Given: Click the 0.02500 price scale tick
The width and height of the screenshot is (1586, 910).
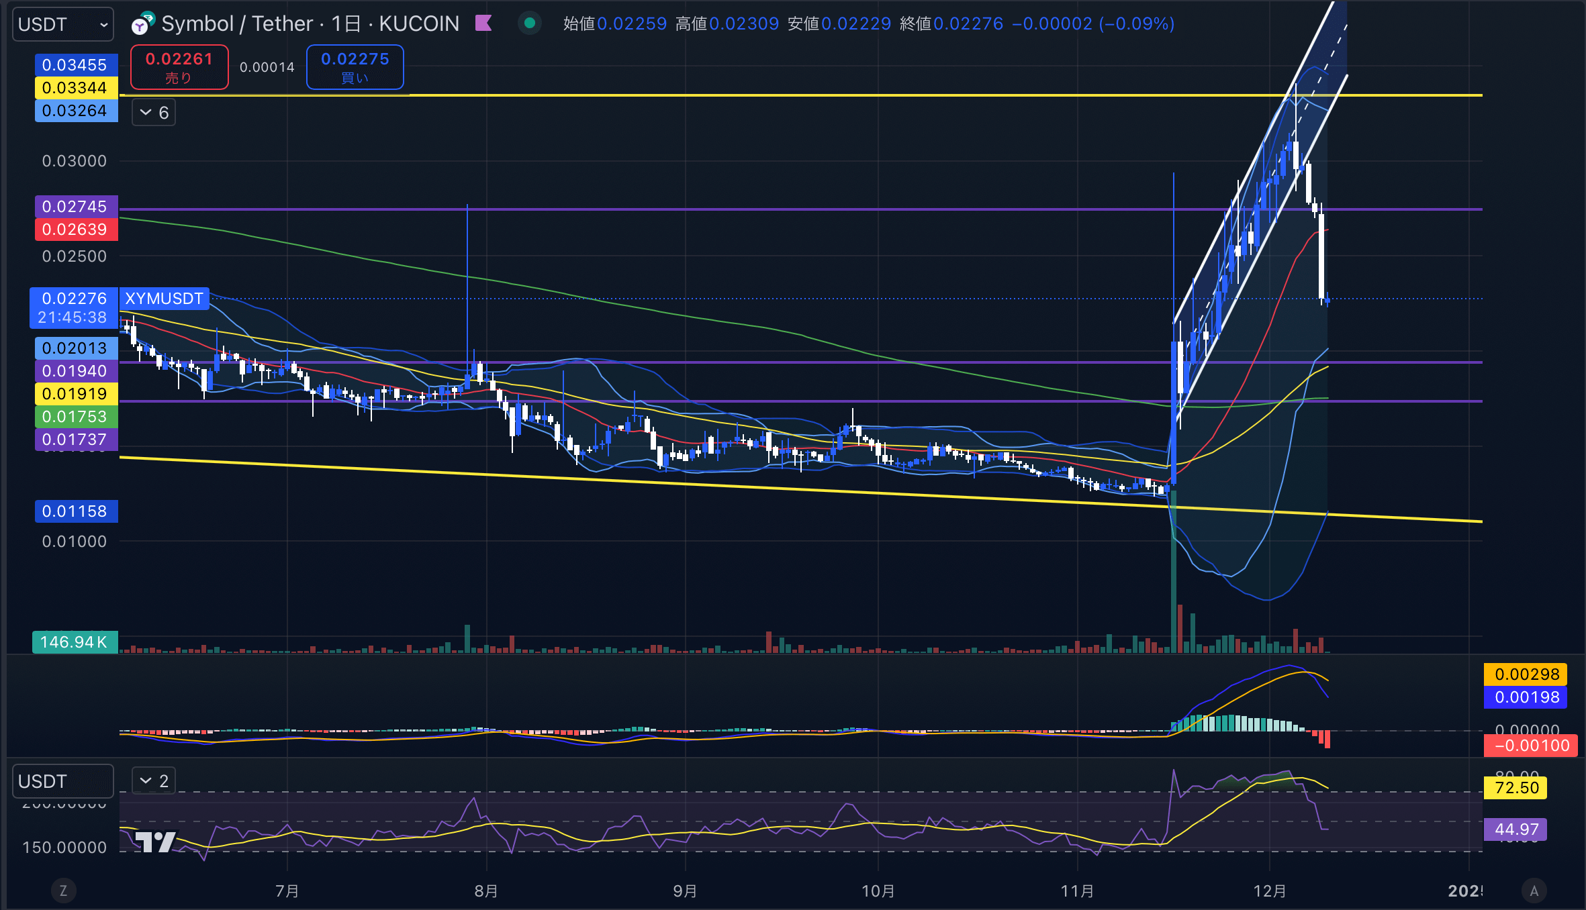Looking at the screenshot, I should (x=75, y=256).
